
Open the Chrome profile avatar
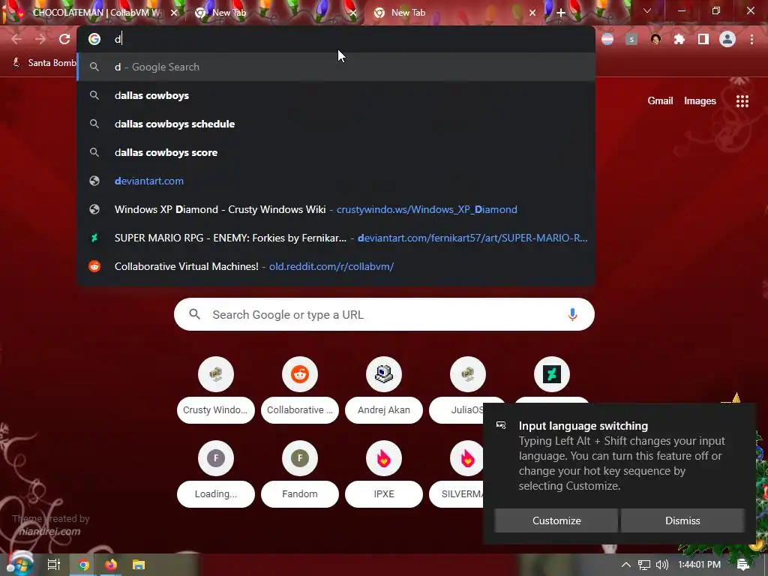click(x=727, y=39)
